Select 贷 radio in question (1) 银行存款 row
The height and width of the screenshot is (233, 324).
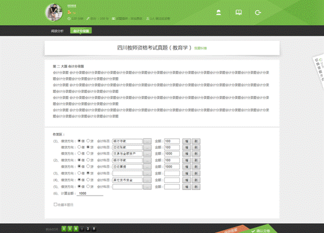point(88,141)
